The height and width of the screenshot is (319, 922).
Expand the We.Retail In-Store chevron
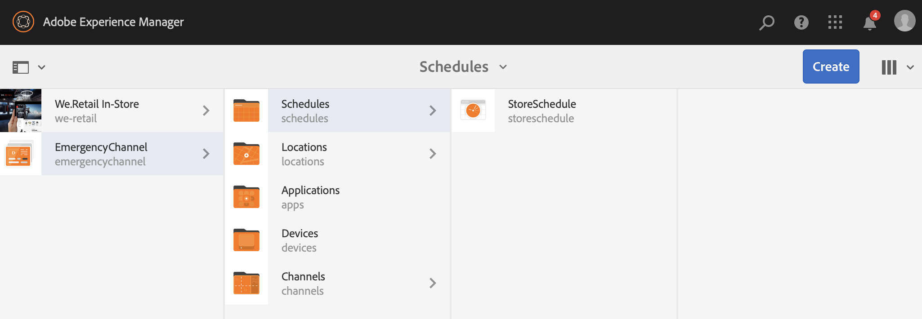click(206, 111)
